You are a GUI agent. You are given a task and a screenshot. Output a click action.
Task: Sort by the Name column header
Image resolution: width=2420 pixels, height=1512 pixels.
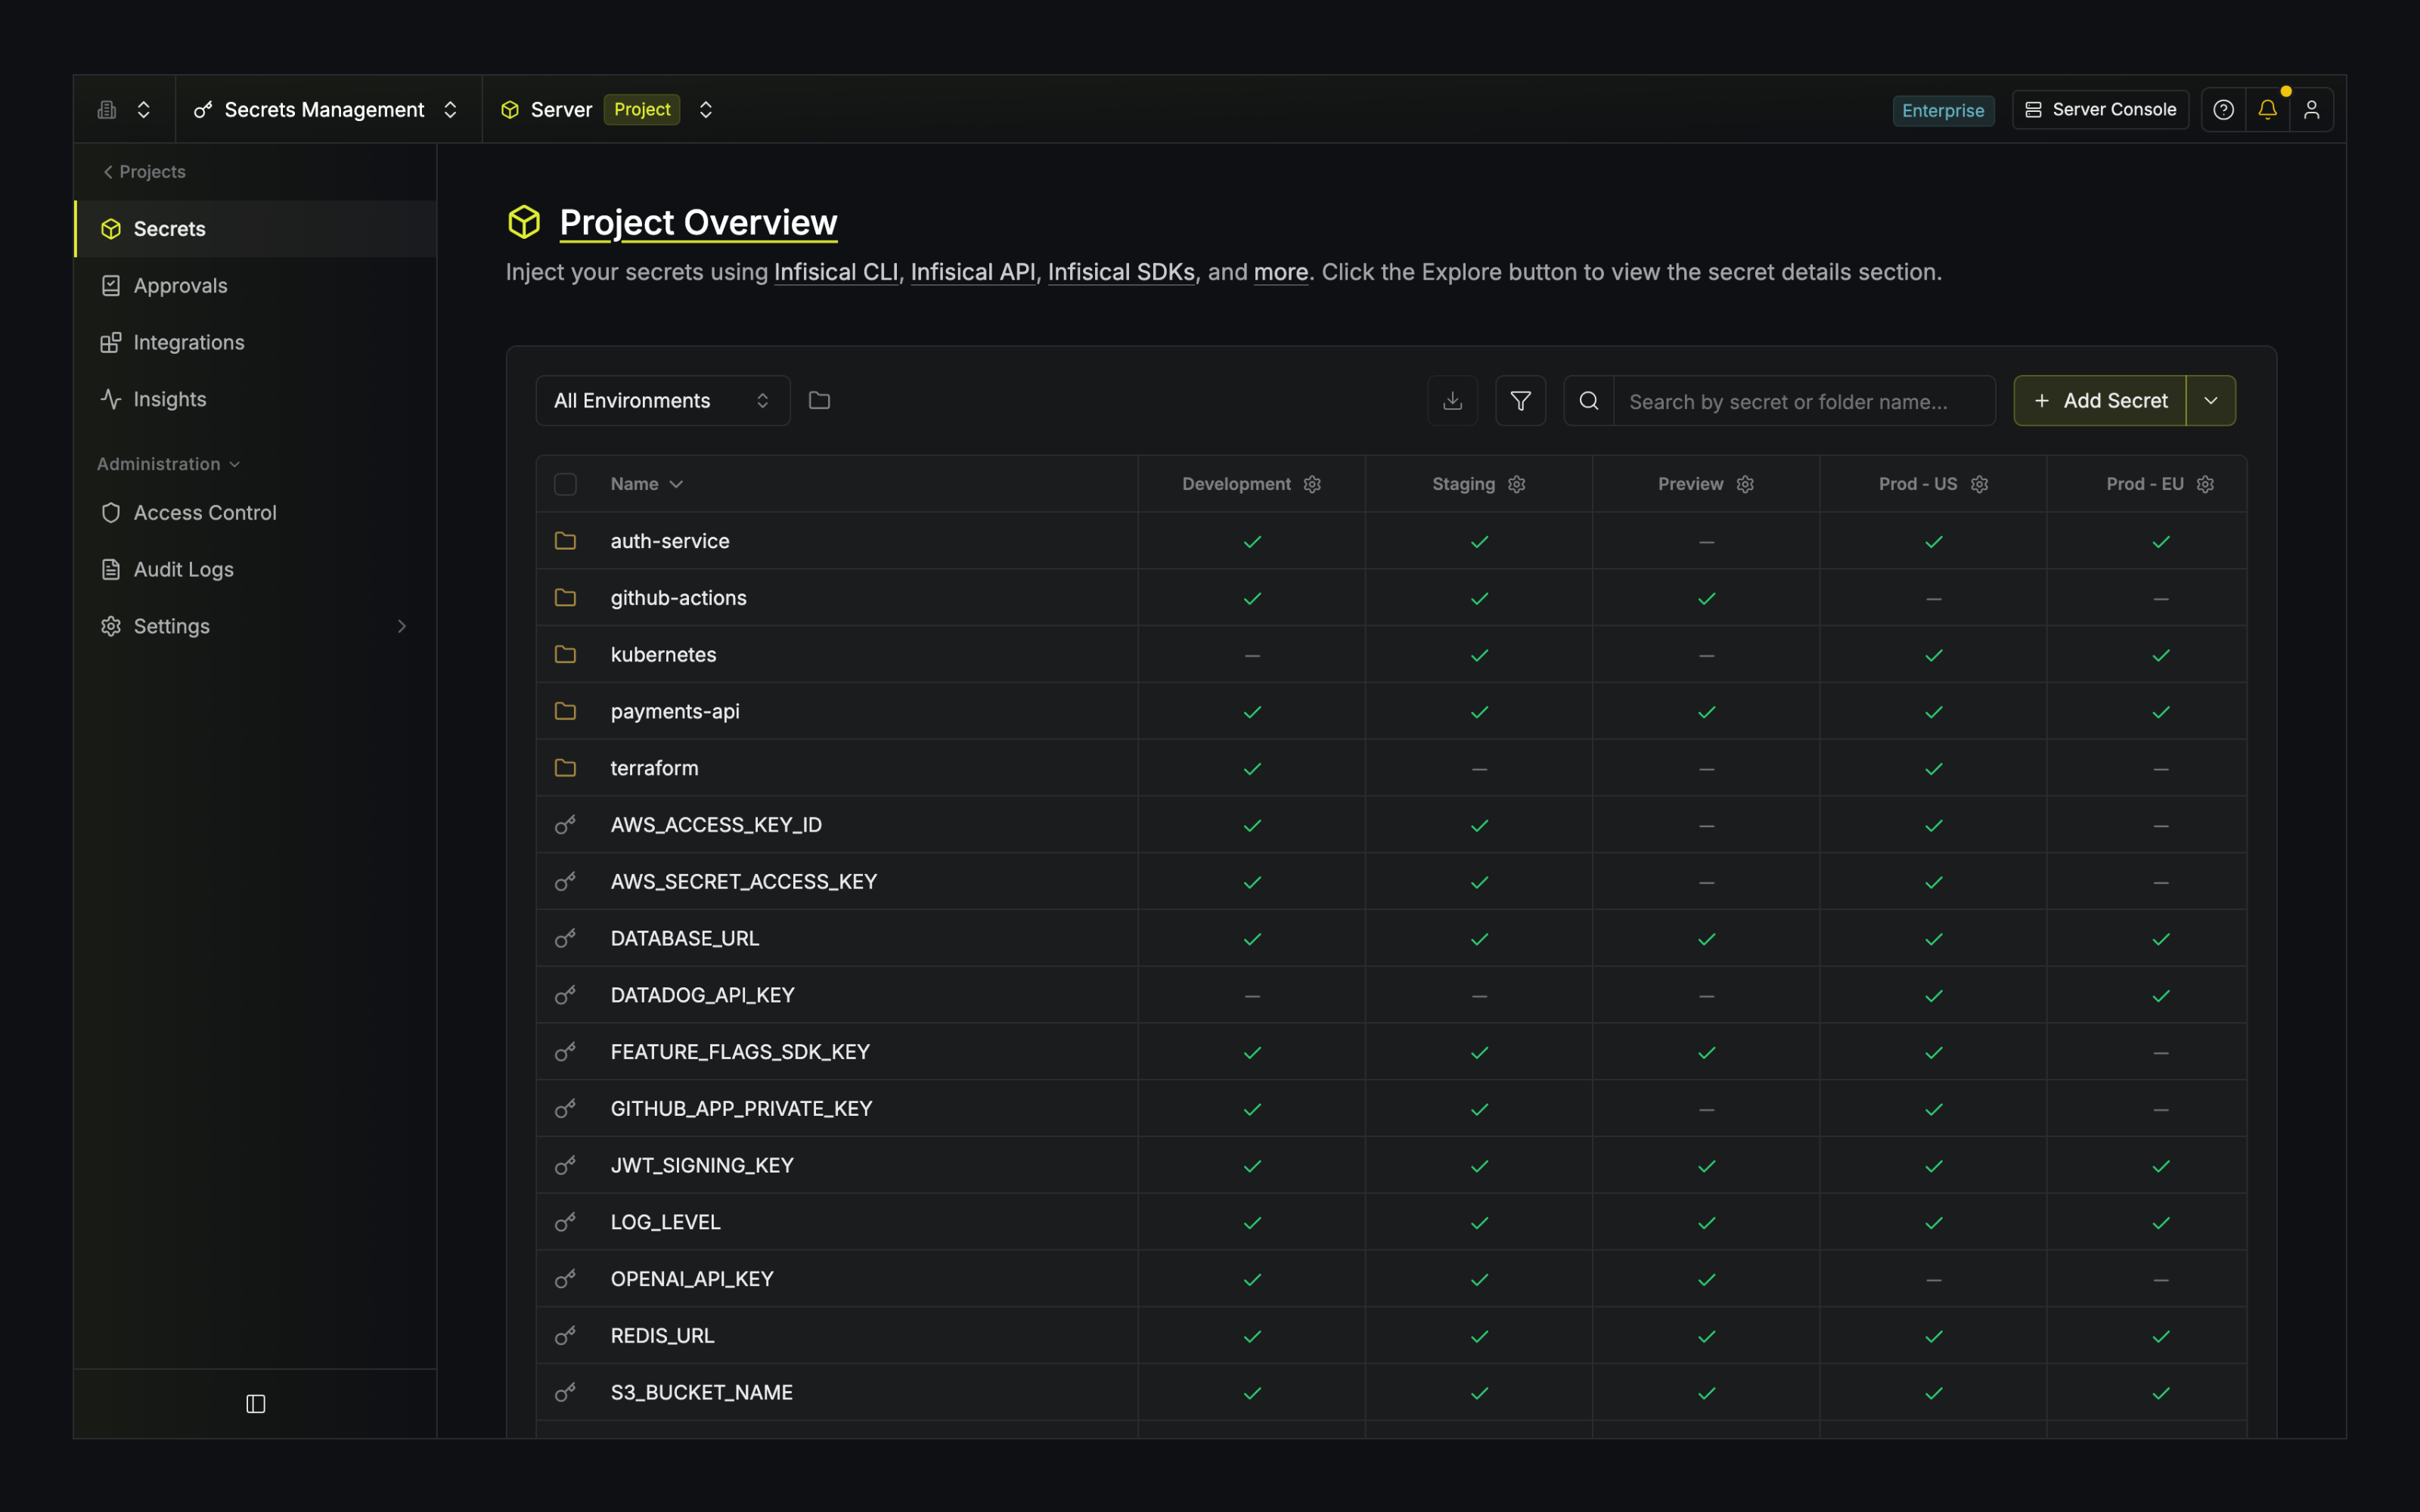(x=646, y=484)
